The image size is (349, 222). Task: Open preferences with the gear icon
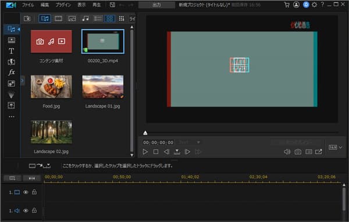314,5
